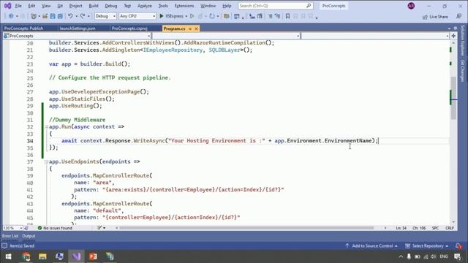
Task: Click the Ln: 34 status indicator
Action: coord(401,228)
